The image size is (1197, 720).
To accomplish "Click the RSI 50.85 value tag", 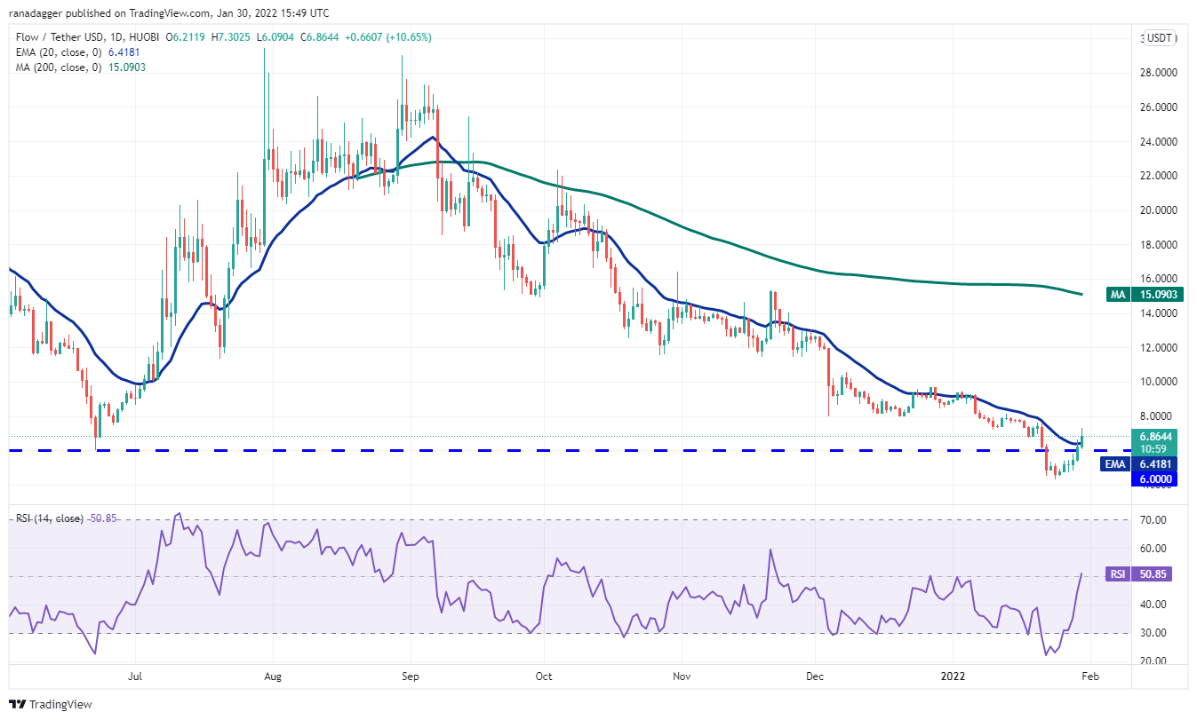I will click(x=1146, y=574).
